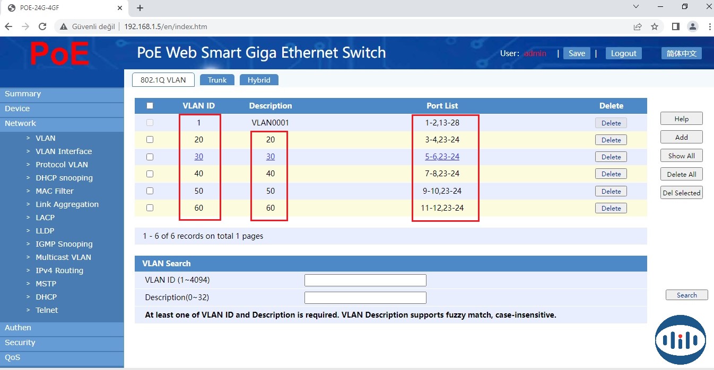The width and height of the screenshot is (714, 370).
Task: Collapse the Network sidebar section
Action: [x=21, y=123]
